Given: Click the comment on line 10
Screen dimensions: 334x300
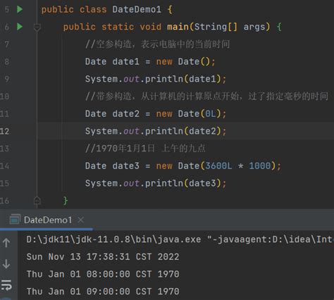Looking at the screenshot, I should (206, 96).
